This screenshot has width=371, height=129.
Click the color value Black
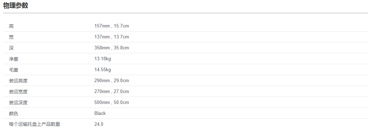pyautogui.click(x=100, y=113)
